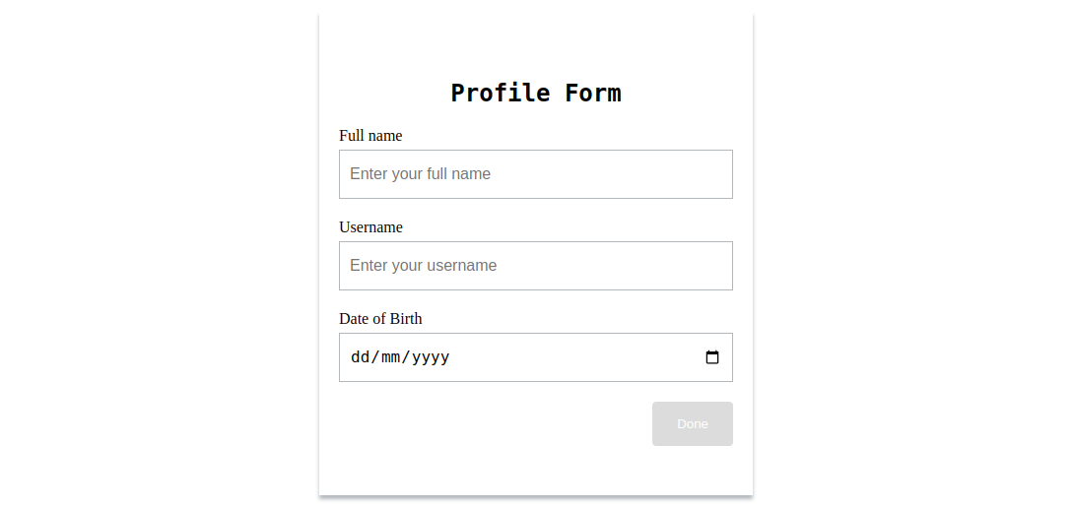
Task: Click the Username label text
Action: click(370, 227)
